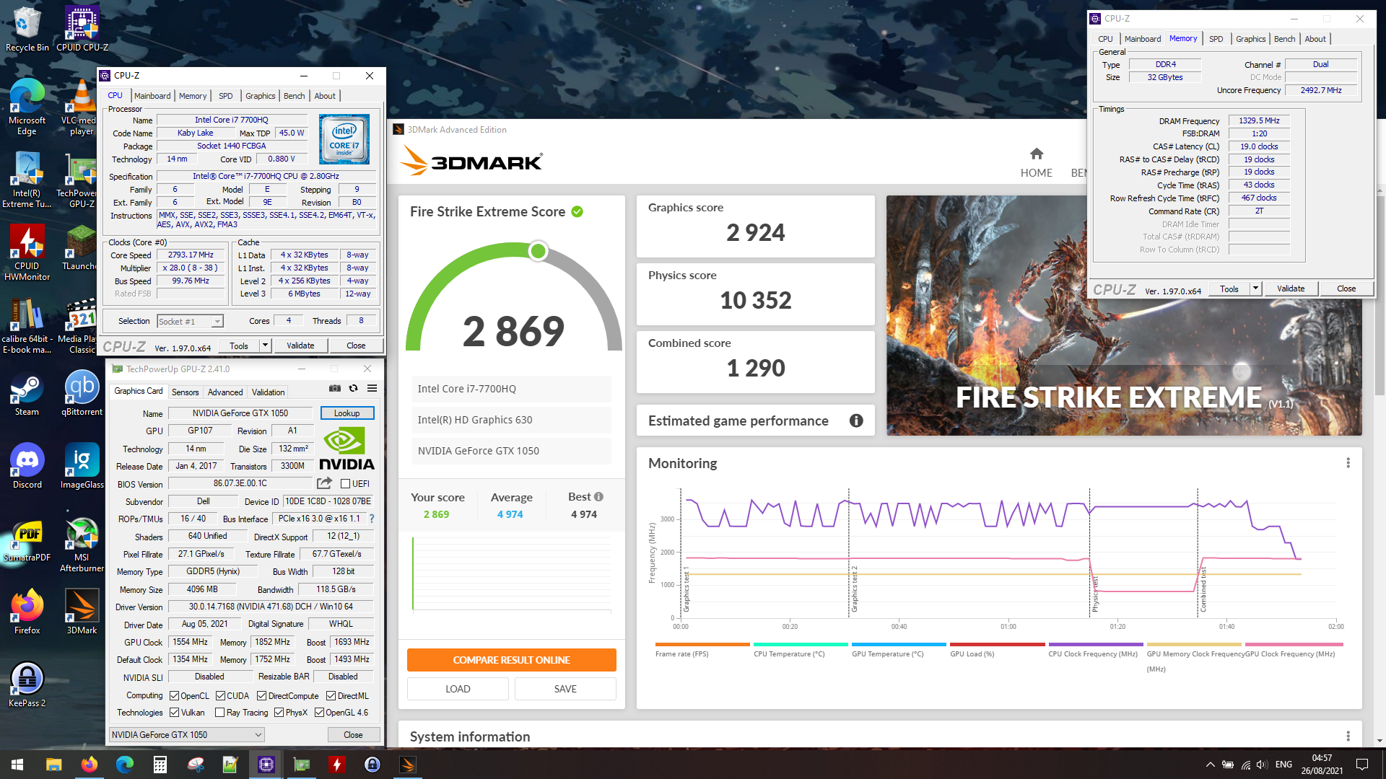Click the GPU Load legend color bar
Image resolution: width=1386 pixels, height=779 pixels.
coord(997,644)
